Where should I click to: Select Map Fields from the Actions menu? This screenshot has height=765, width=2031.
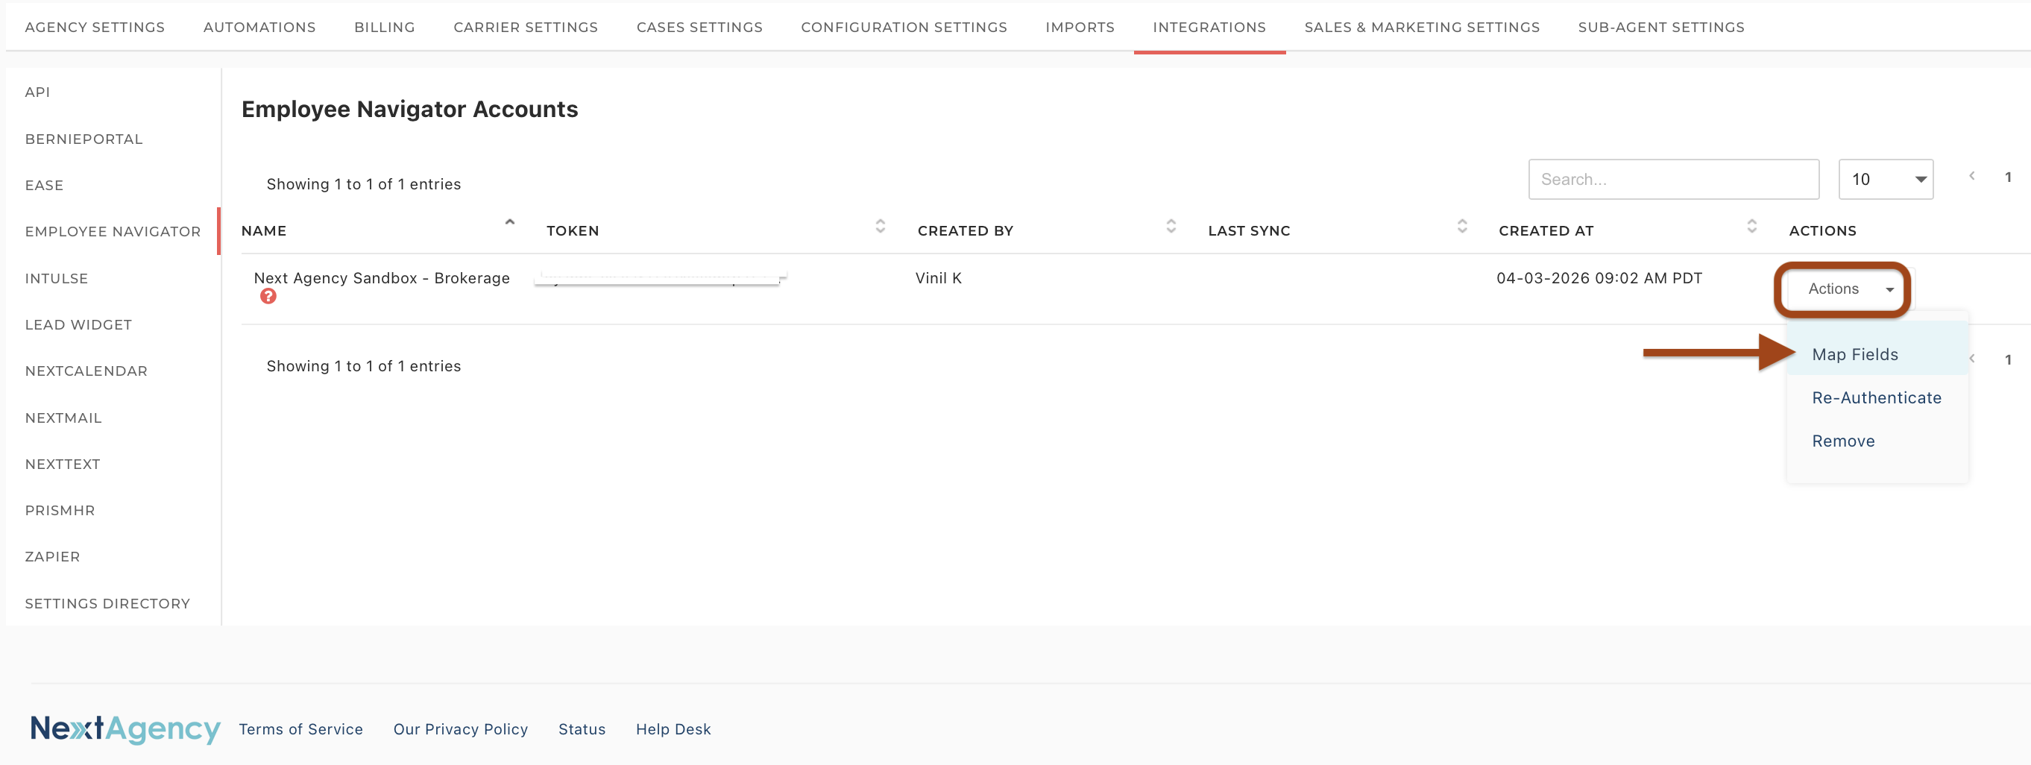[x=1854, y=355]
